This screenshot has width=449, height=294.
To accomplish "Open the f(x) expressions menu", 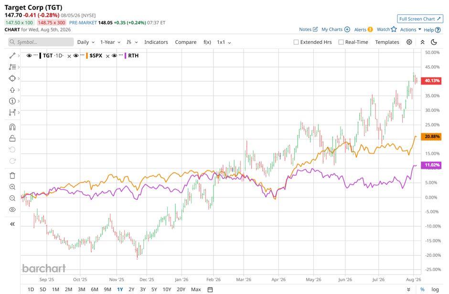I will [x=207, y=42].
